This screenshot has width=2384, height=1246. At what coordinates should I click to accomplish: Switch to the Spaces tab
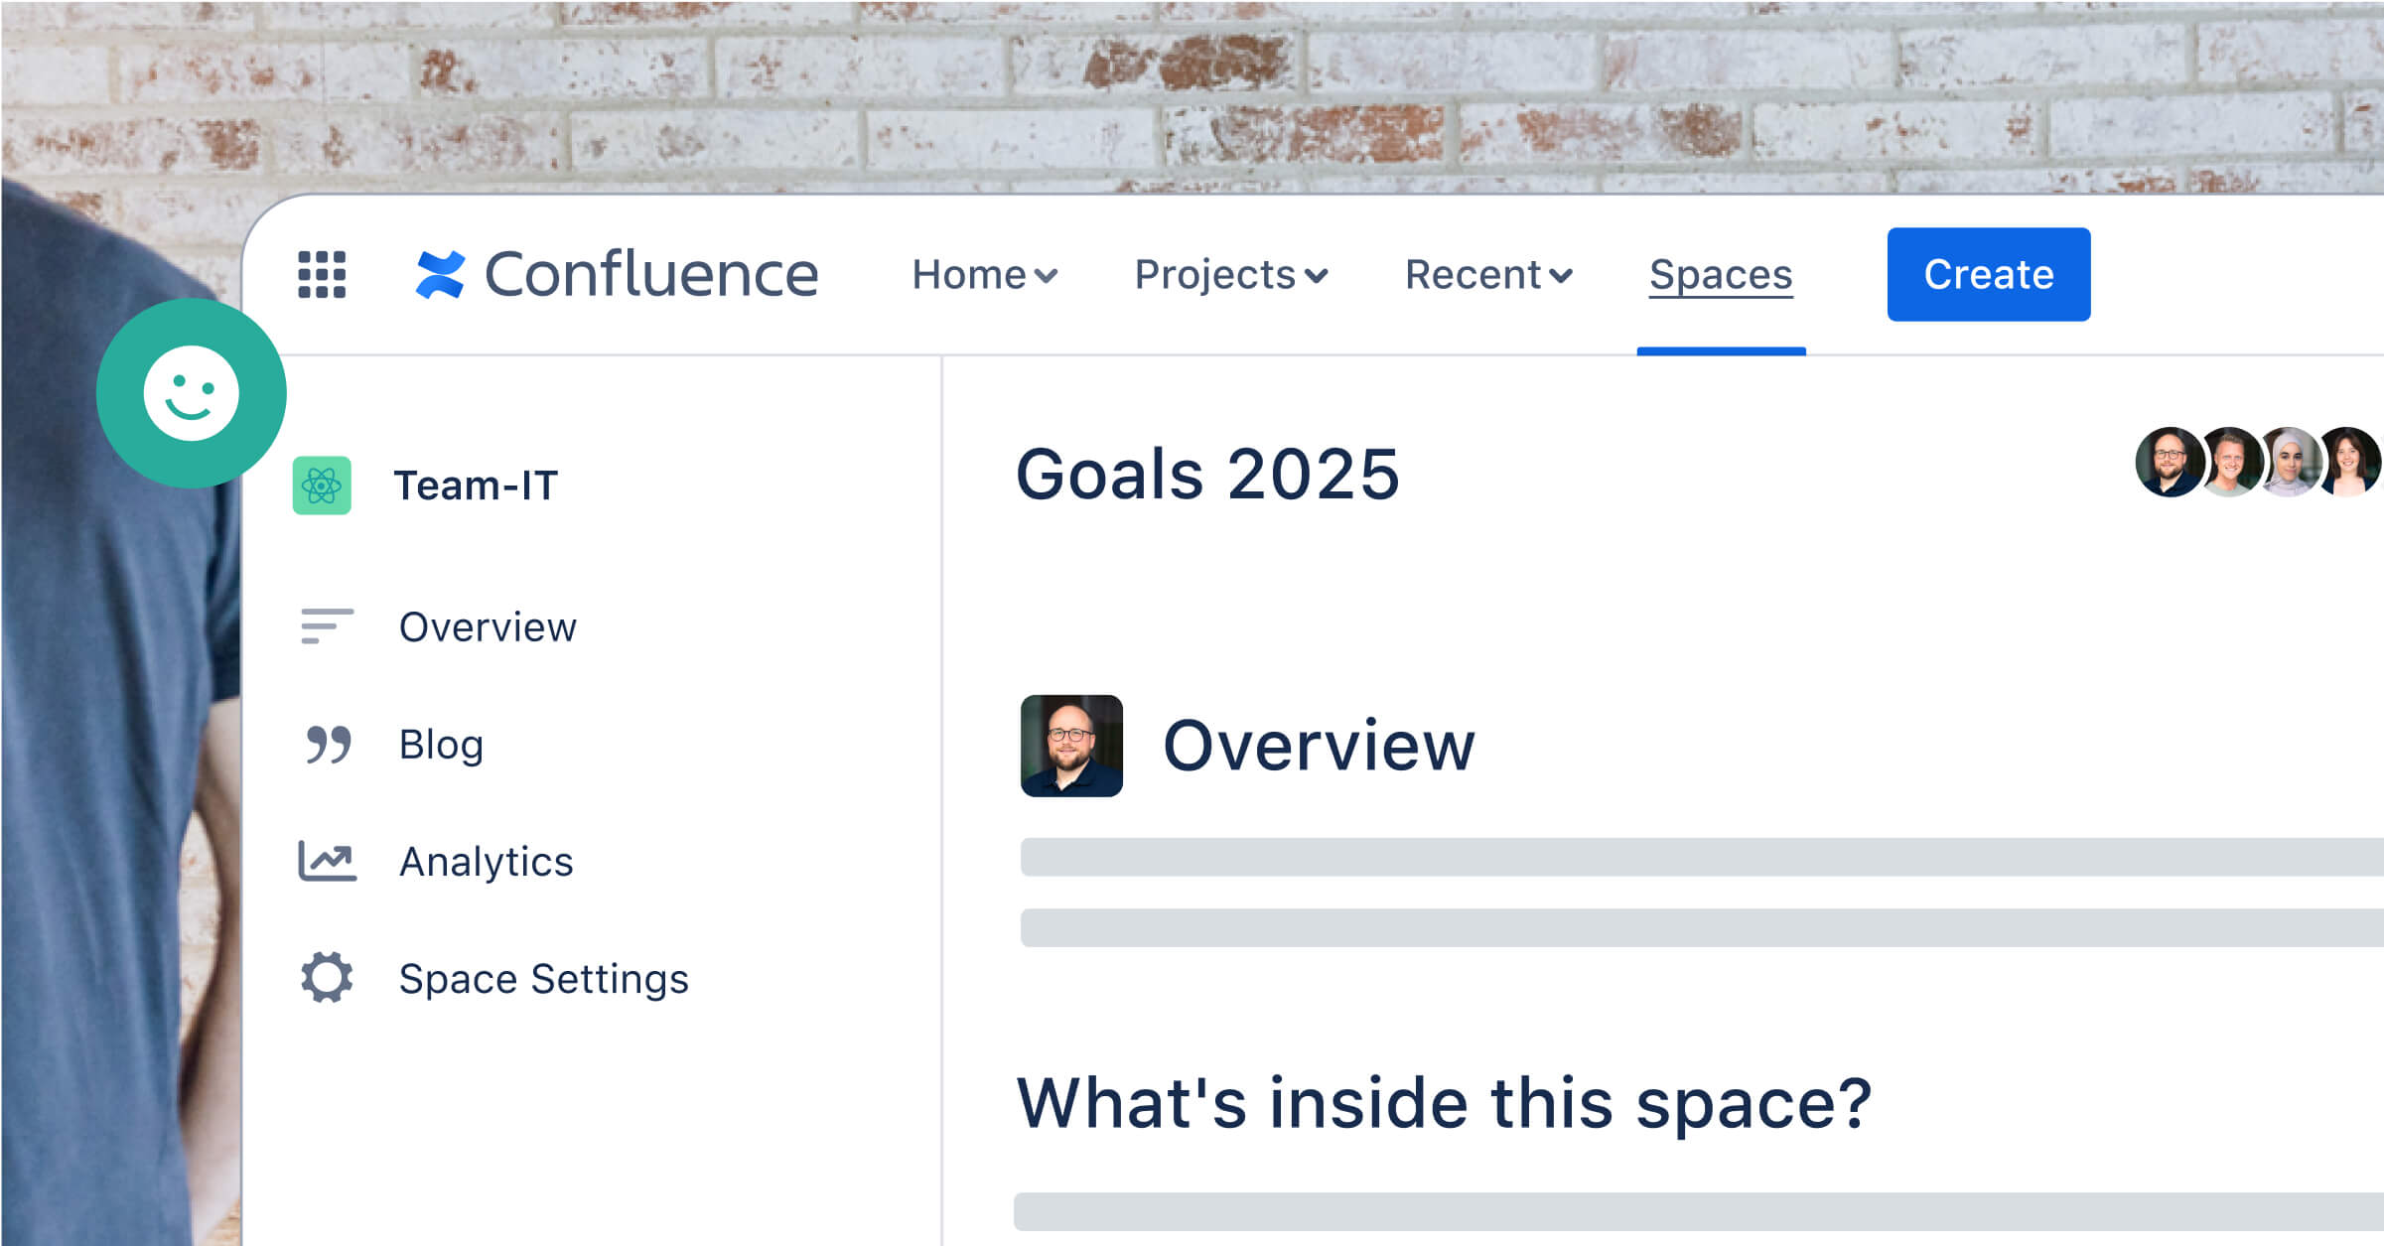(x=1721, y=275)
